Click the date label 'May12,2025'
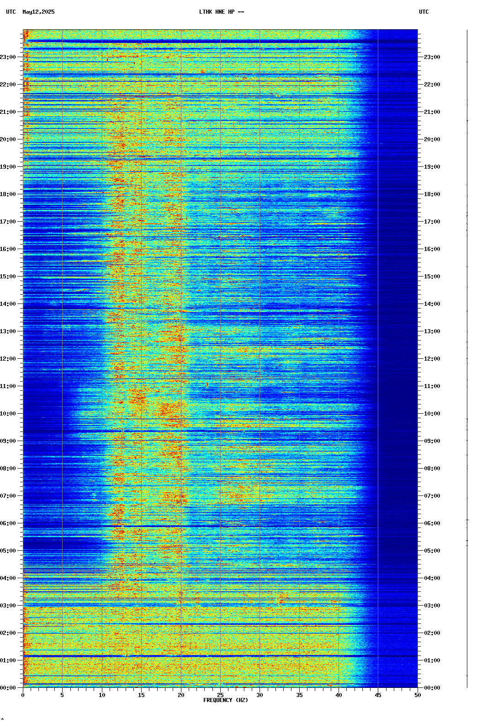The image size is (487, 724). pyautogui.click(x=38, y=12)
